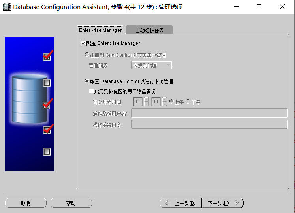Click the 取消 button
The width and height of the screenshot is (295, 213).
(26, 203)
